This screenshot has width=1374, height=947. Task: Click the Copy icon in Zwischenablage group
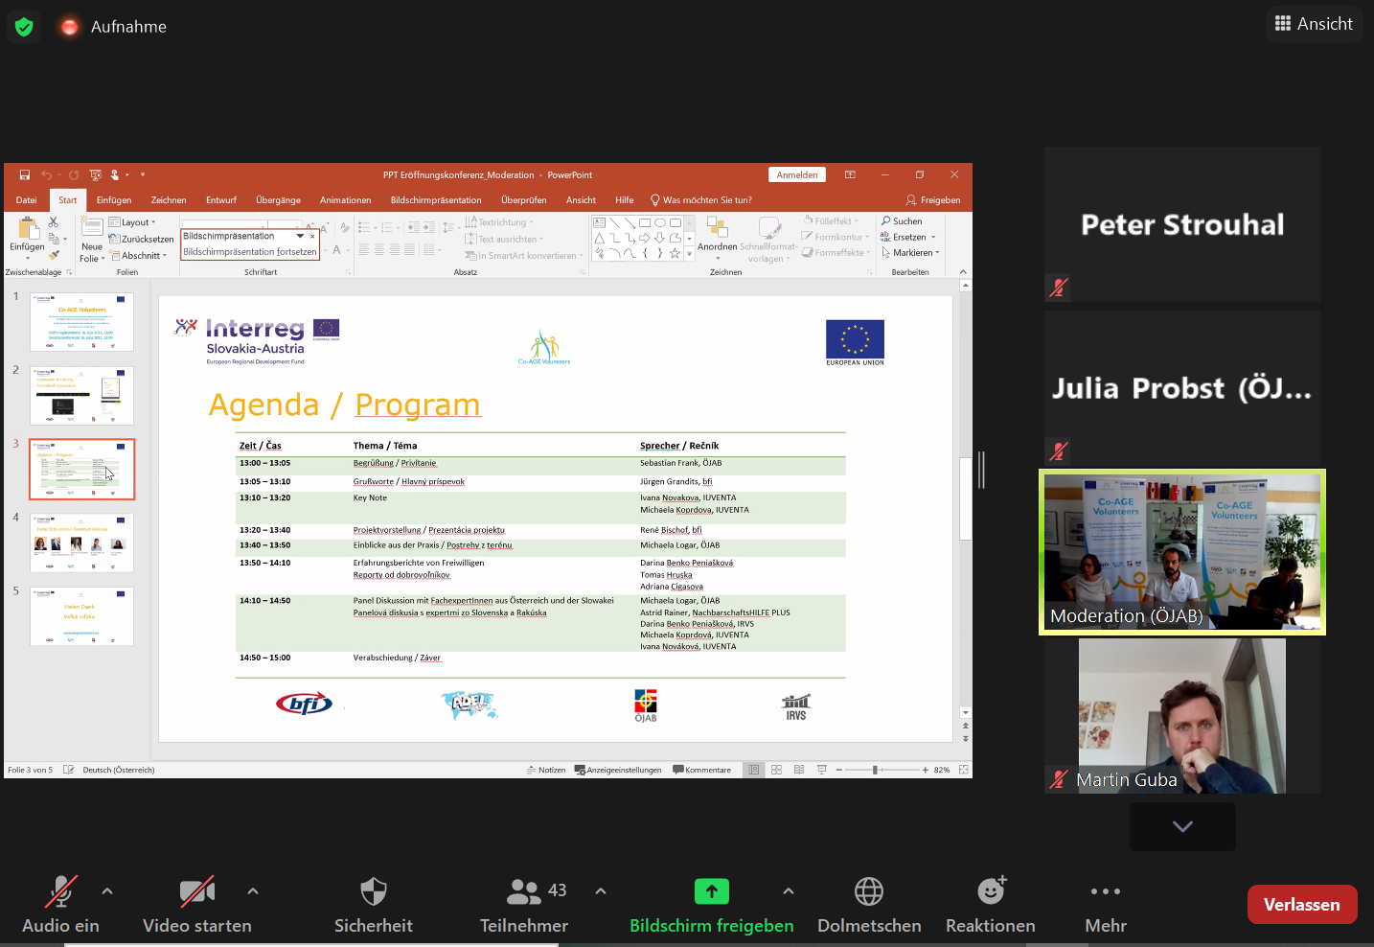(54, 239)
